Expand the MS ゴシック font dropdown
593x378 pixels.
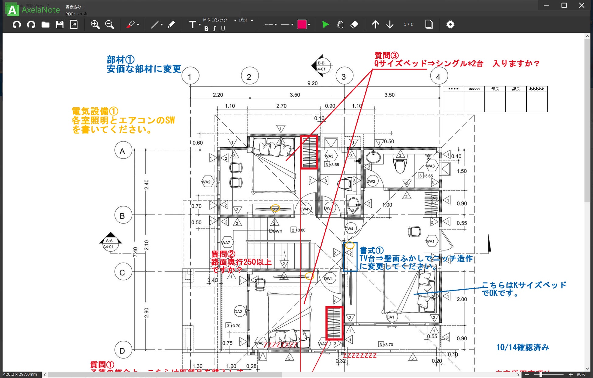(x=235, y=20)
